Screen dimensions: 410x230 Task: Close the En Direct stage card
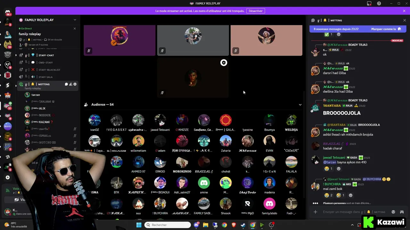[75, 28]
